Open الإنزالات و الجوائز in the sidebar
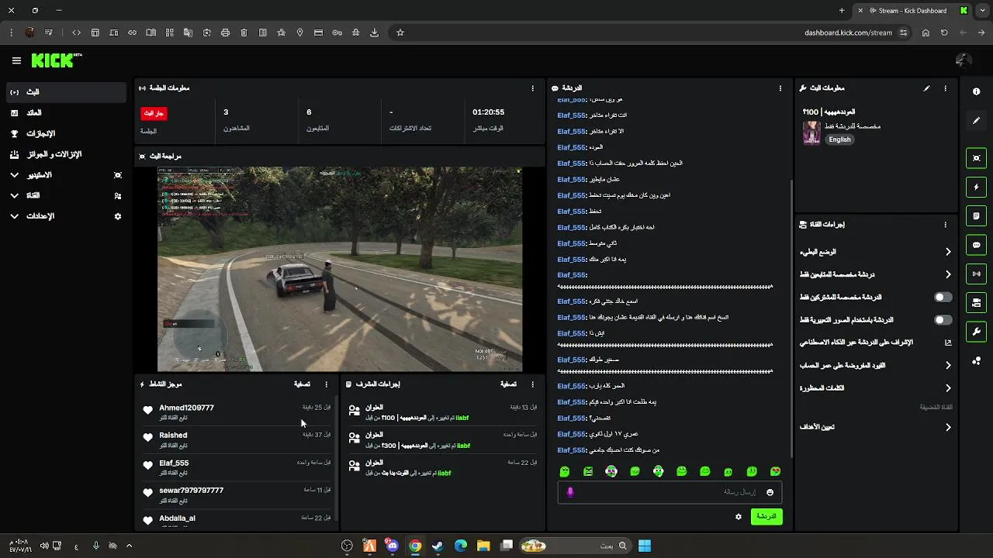Viewport: 993px width, 558px height. click(66, 154)
